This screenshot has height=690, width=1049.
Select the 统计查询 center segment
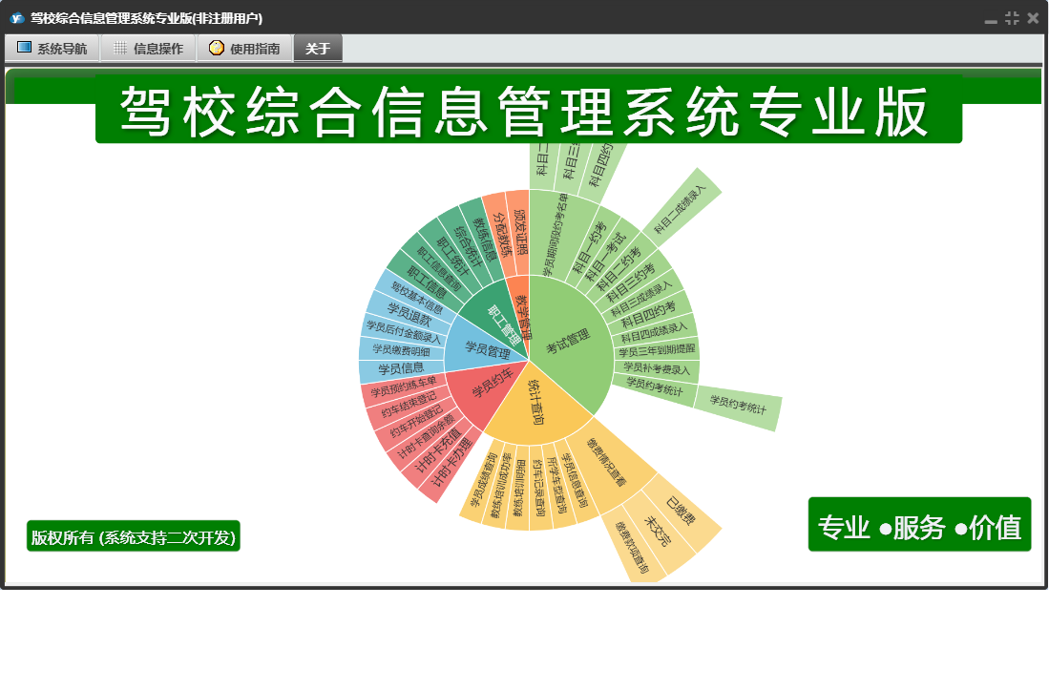[536, 403]
